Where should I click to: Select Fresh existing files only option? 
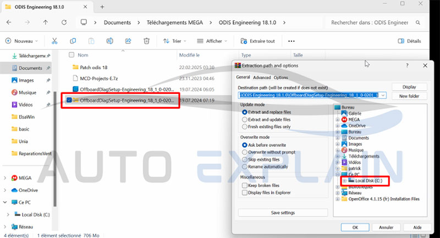[x=266, y=127]
